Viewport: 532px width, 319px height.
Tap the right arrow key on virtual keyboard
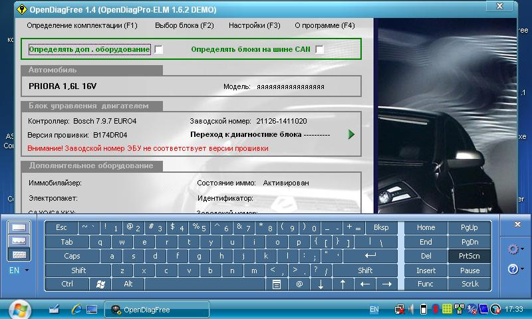[x=386, y=284]
